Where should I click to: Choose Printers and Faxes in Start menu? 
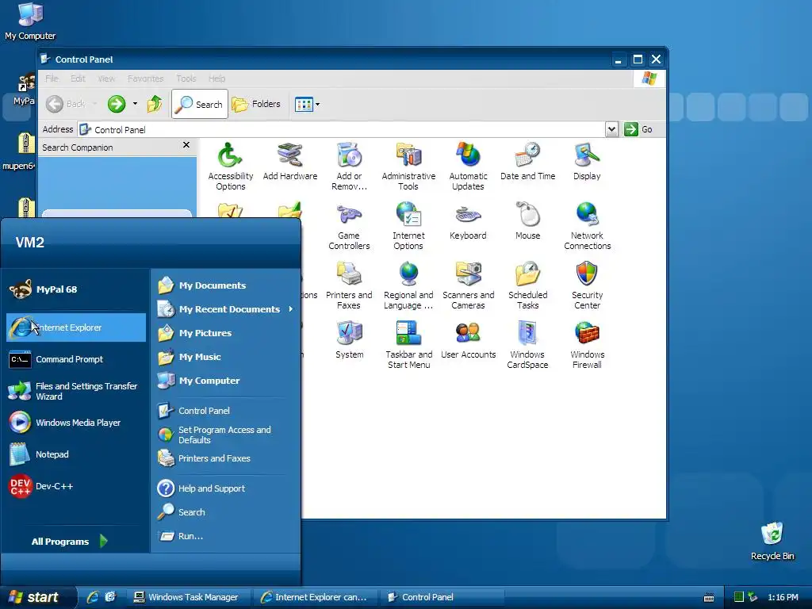click(x=226, y=458)
